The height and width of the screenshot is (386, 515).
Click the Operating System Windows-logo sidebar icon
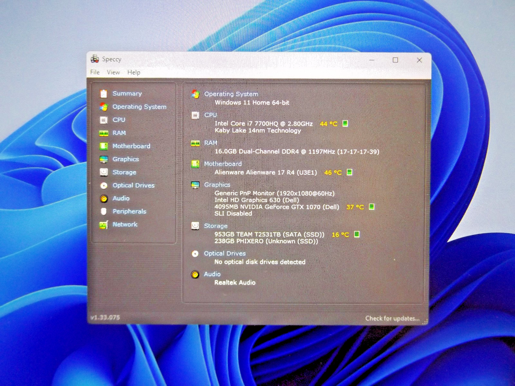(104, 107)
